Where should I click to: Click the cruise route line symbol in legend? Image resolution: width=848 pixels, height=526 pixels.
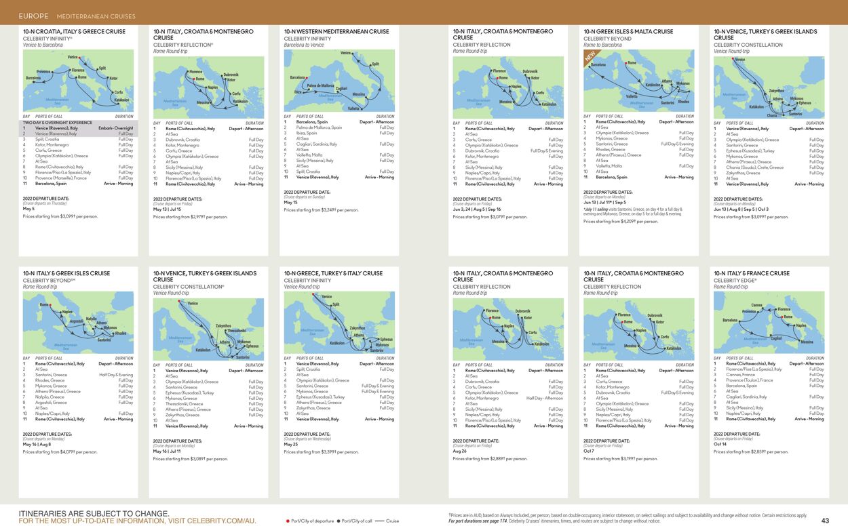click(380, 521)
